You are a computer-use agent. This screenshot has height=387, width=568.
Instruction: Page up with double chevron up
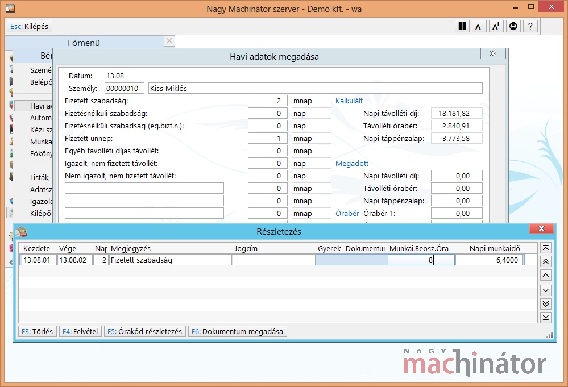[546, 261]
